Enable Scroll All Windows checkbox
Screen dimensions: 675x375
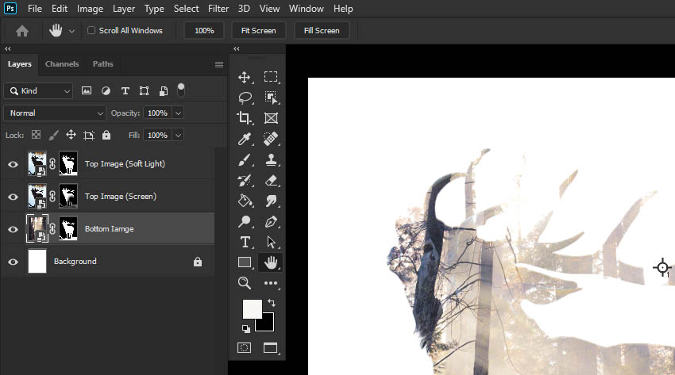coord(91,30)
